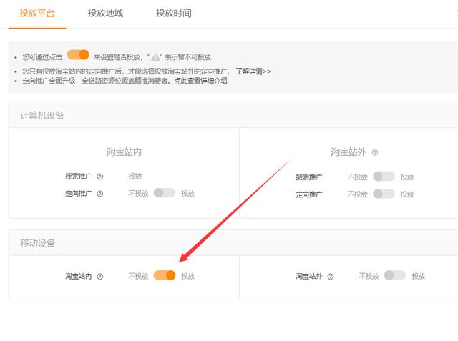Enable computer 淘宝站外 搜索推广 toggle
The image size is (458, 341).
coord(384,177)
